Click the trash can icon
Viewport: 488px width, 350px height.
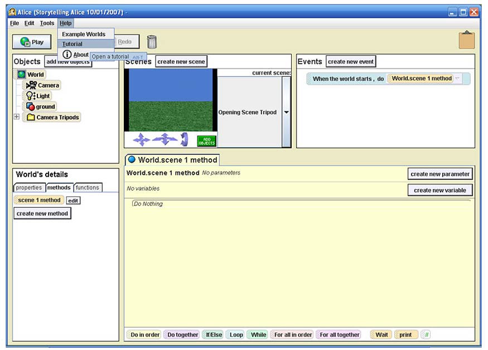point(152,42)
